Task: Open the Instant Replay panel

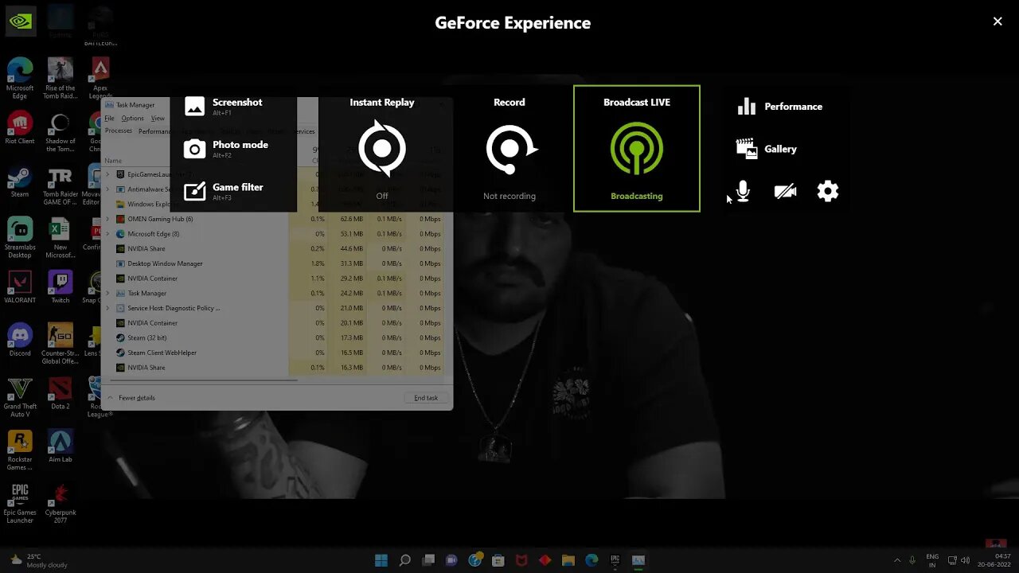Action: point(382,149)
